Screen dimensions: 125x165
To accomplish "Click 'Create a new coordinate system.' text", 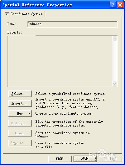I will click(64, 114).
